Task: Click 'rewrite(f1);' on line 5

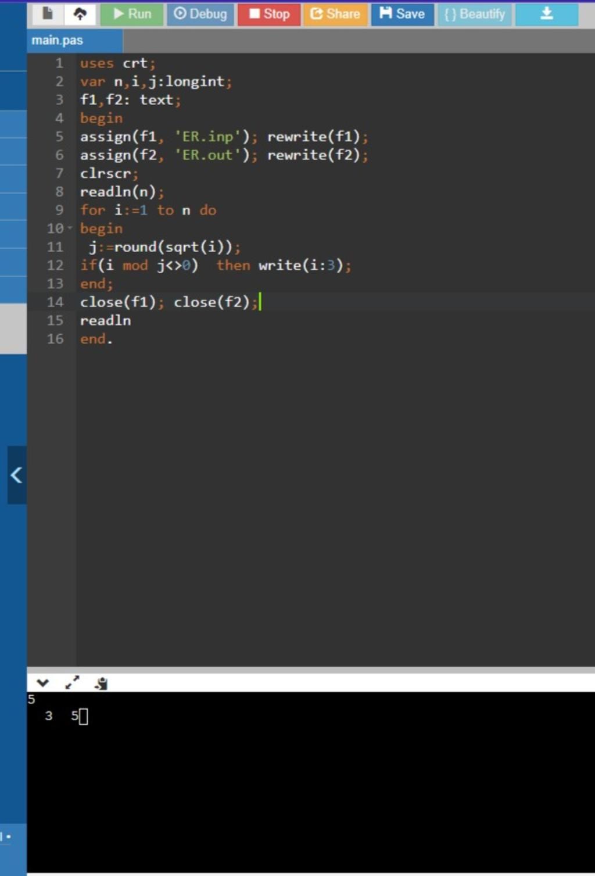Action: pos(317,137)
